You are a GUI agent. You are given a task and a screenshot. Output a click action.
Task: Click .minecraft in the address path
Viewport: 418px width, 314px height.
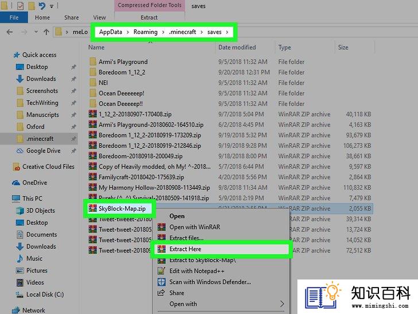[183, 32]
